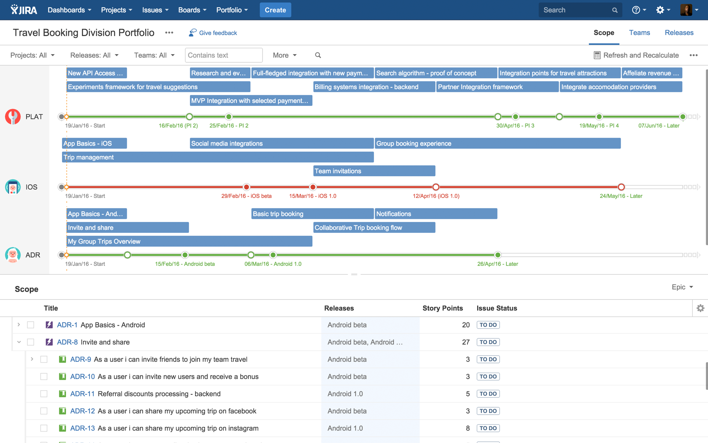Select the ADR-13 row checkbox
The width and height of the screenshot is (708, 443).
coord(44,428)
